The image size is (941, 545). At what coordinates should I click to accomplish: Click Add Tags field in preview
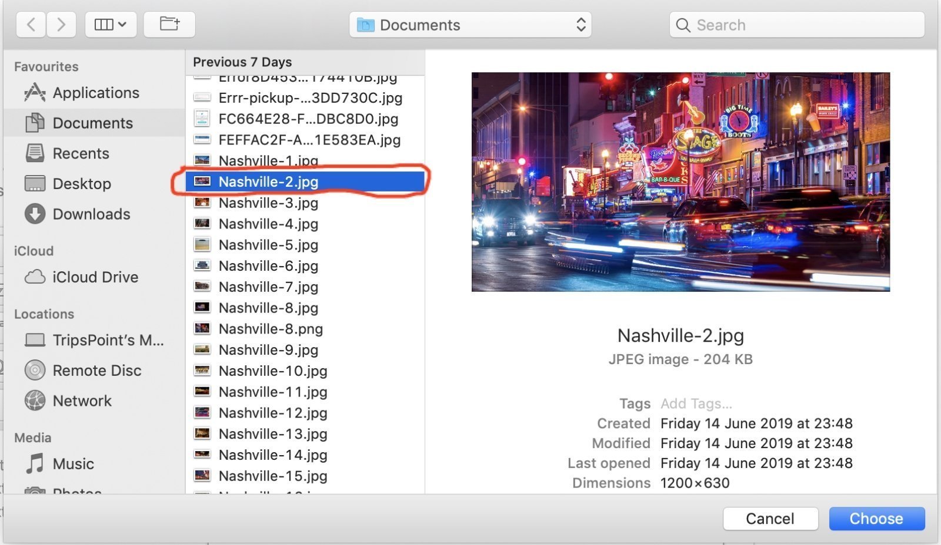[696, 404]
